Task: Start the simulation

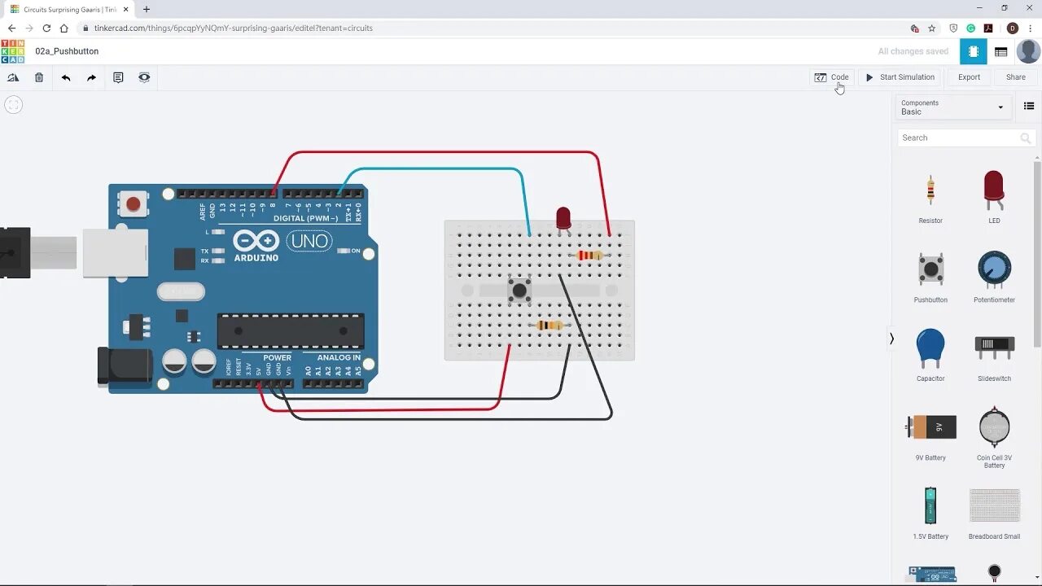Action: tap(900, 77)
